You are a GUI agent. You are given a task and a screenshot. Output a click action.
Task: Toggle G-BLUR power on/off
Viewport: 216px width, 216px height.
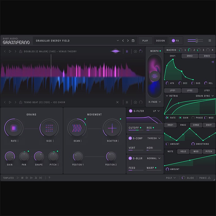[x=130, y=158]
